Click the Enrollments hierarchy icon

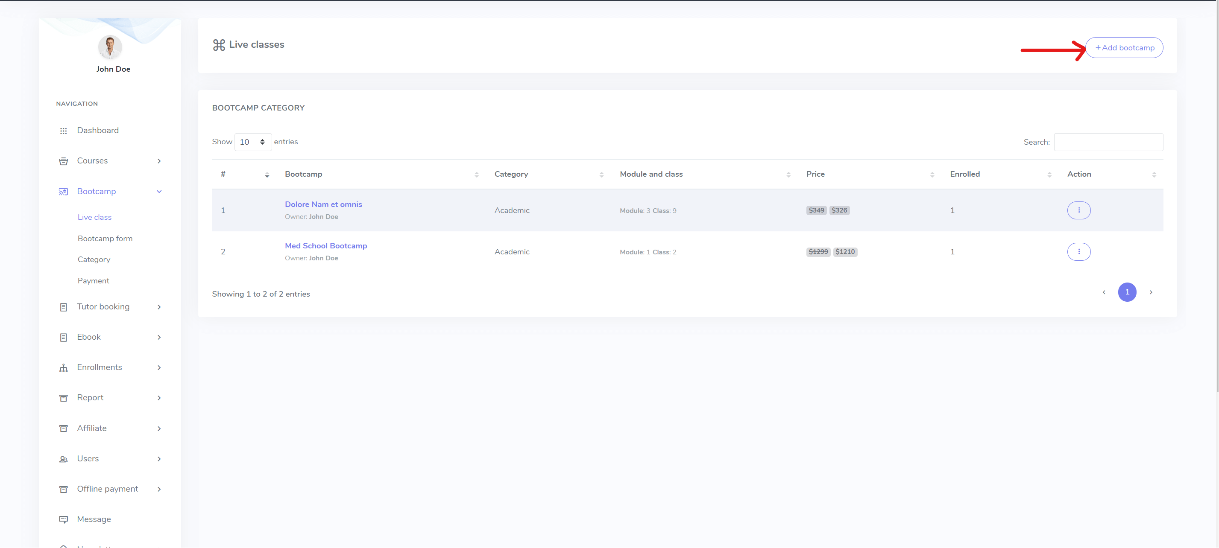tap(63, 368)
